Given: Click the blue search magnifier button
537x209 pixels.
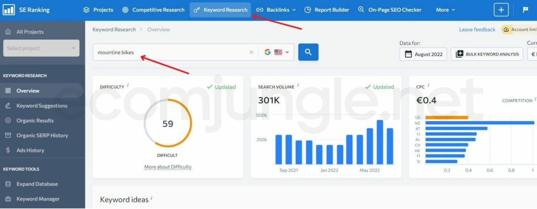Looking at the screenshot, I should point(308,52).
